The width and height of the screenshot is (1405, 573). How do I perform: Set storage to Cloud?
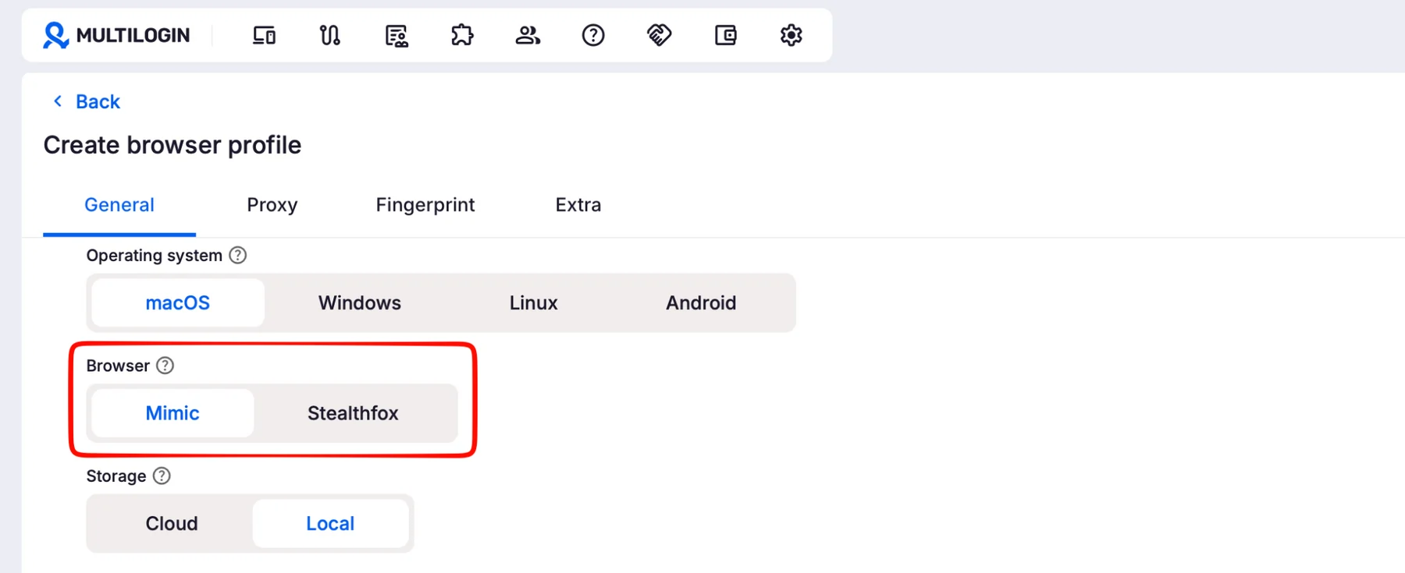(x=172, y=523)
